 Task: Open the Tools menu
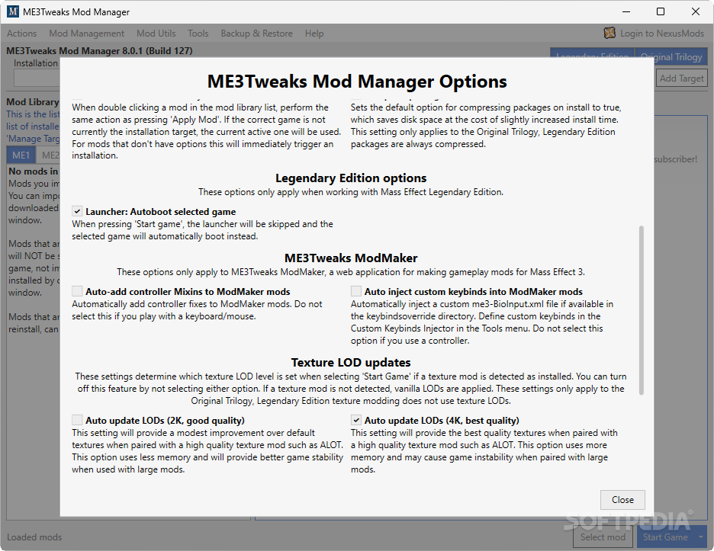click(198, 34)
